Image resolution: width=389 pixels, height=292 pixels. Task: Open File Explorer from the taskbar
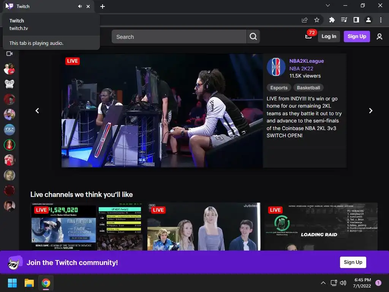[x=29, y=283]
